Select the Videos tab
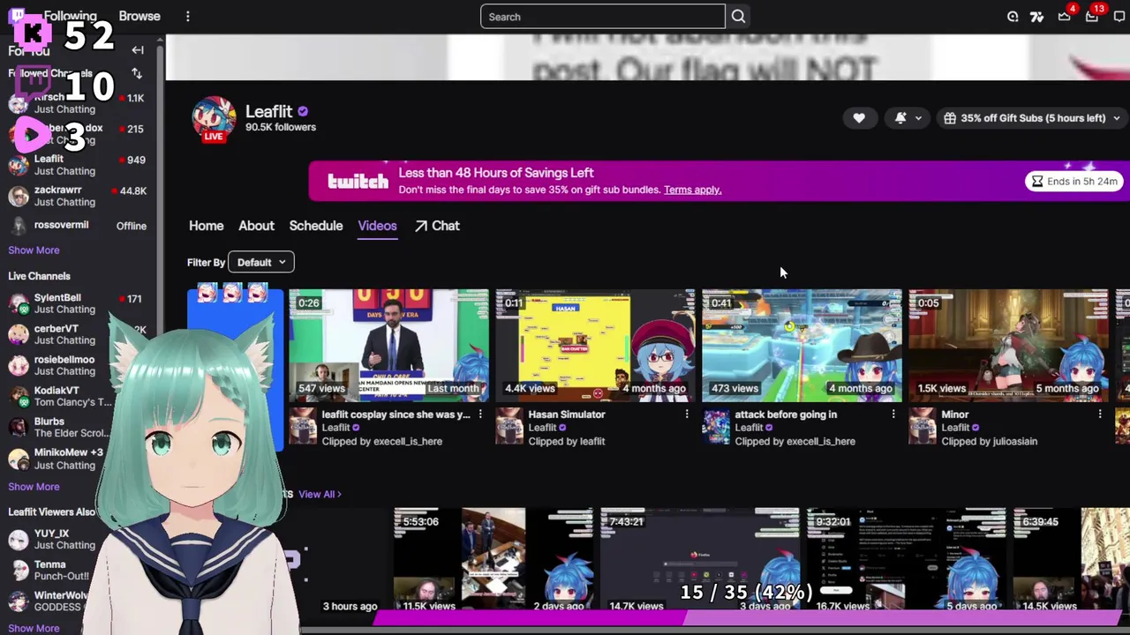The image size is (1130, 635). 377,226
